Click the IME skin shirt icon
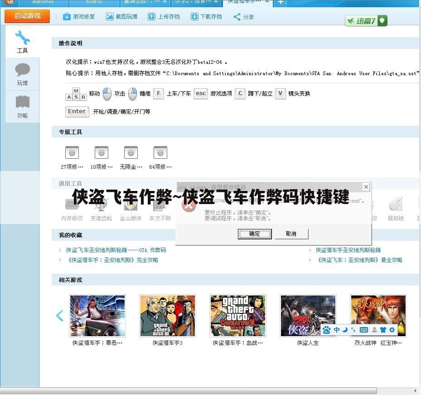421x395 pixels. (383, 330)
